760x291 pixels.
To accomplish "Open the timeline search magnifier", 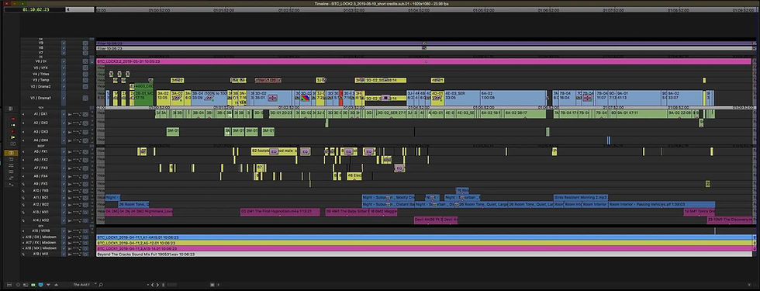I will coord(101,285).
